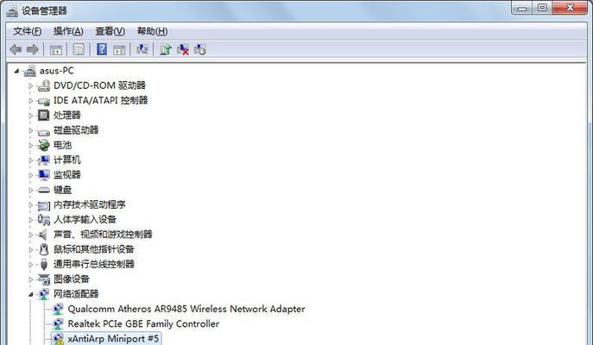This screenshot has width=593, height=345.
Task: Expand the IDE ATA/ATAPI 控制器 category
Action: pos(31,101)
